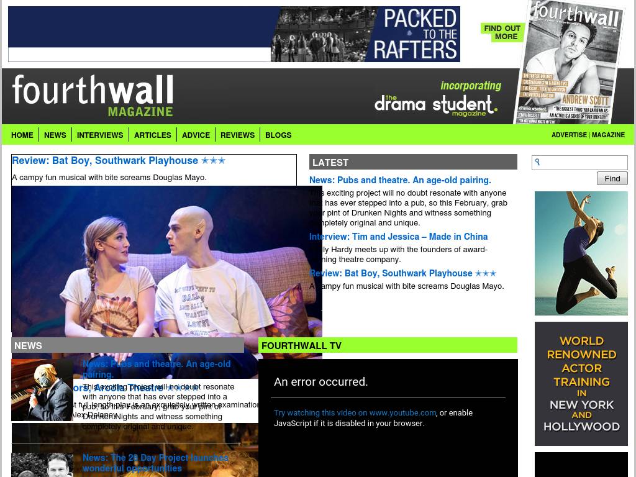The image size is (636, 477).
Task: Click Try watching this video on YouTube link
Action: (355, 413)
